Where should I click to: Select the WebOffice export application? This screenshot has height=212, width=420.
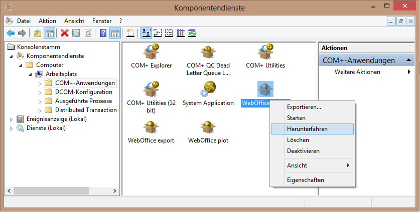coord(151,132)
